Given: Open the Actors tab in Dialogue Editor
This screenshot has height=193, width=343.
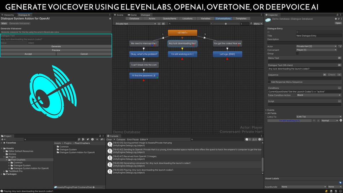Looking at the screenshot, I should [x=152, y=19].
